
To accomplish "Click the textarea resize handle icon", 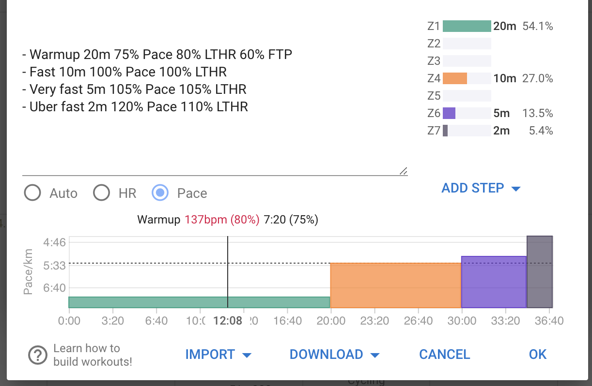I will pos(403,171).
